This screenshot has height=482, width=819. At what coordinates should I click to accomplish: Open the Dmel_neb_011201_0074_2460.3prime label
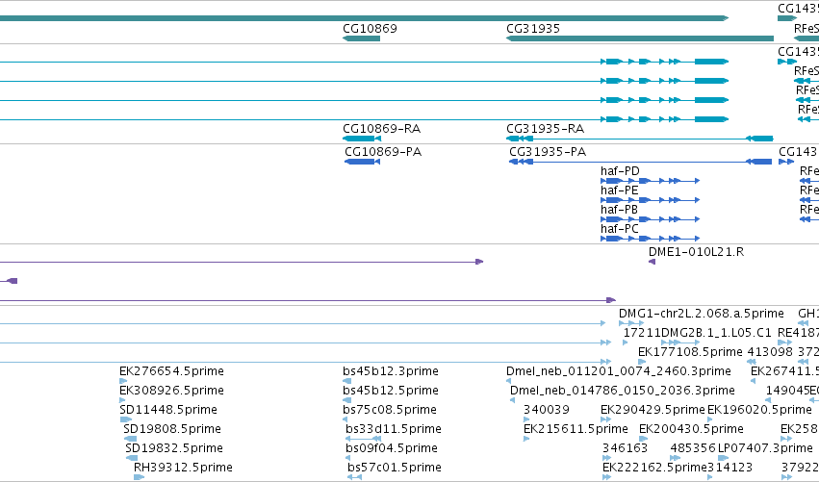pos(619,371)
